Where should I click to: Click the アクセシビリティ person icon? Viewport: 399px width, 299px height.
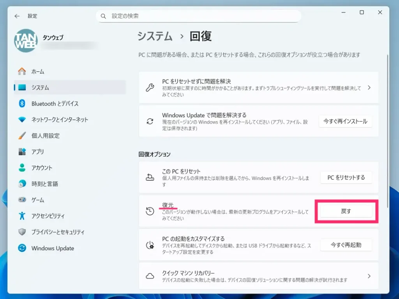(x=22, y=216)
